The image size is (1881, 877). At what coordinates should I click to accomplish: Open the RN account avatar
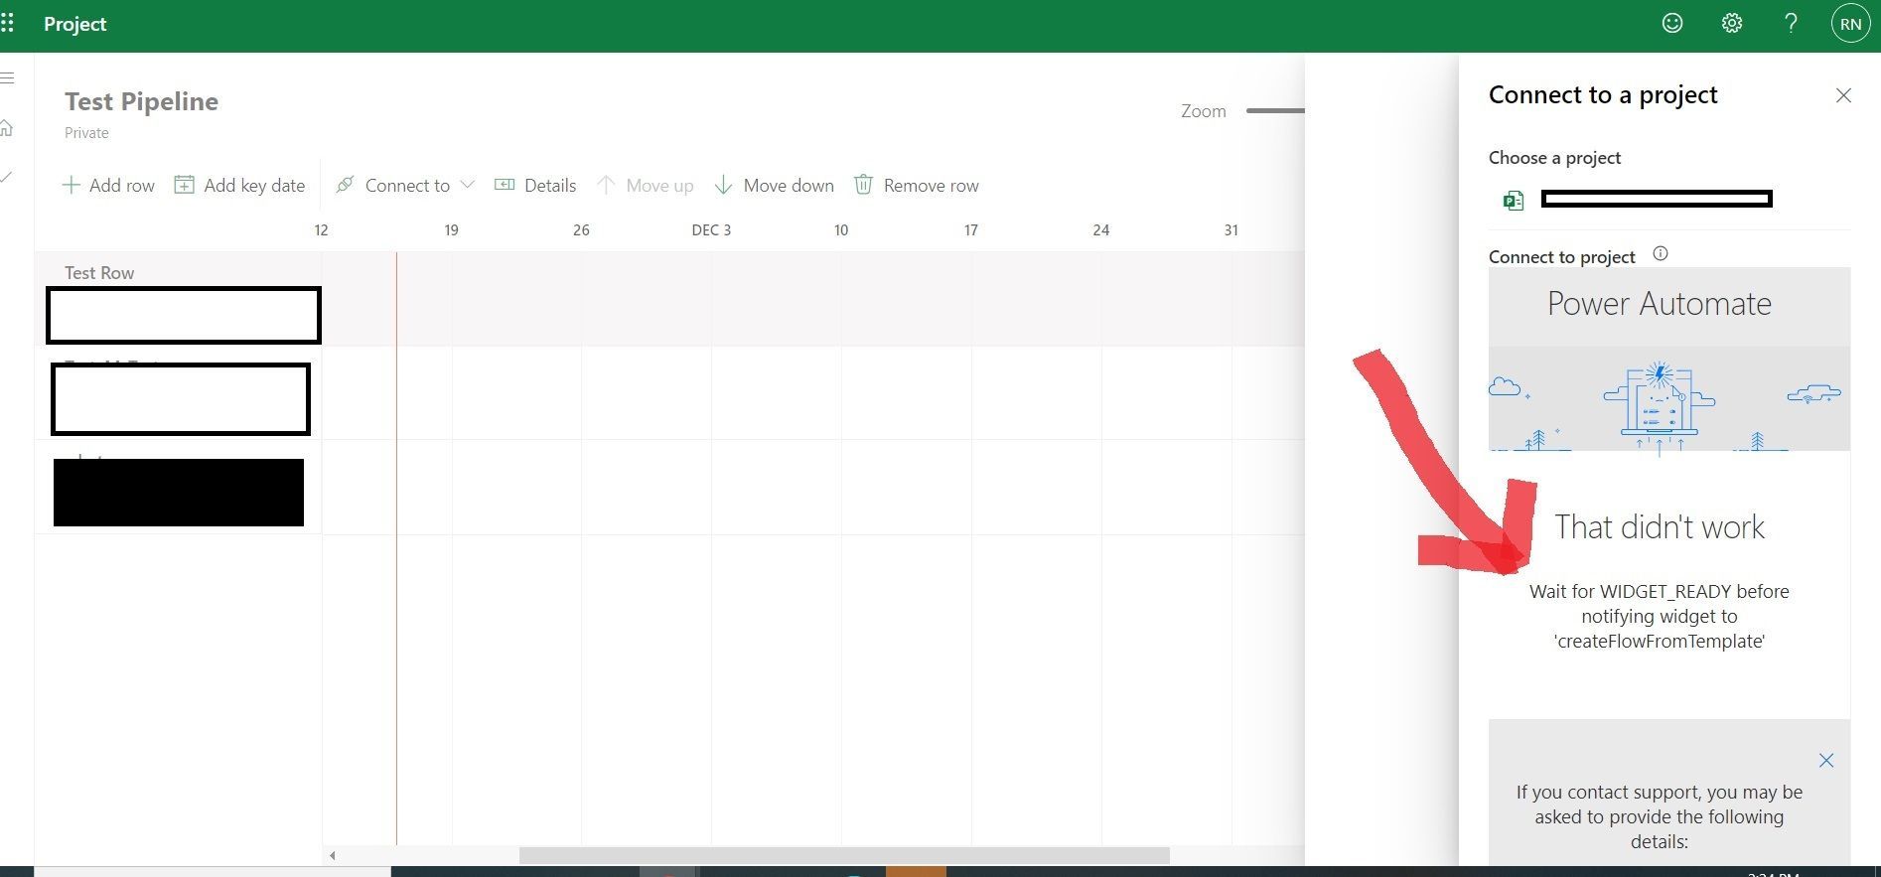1850,24
